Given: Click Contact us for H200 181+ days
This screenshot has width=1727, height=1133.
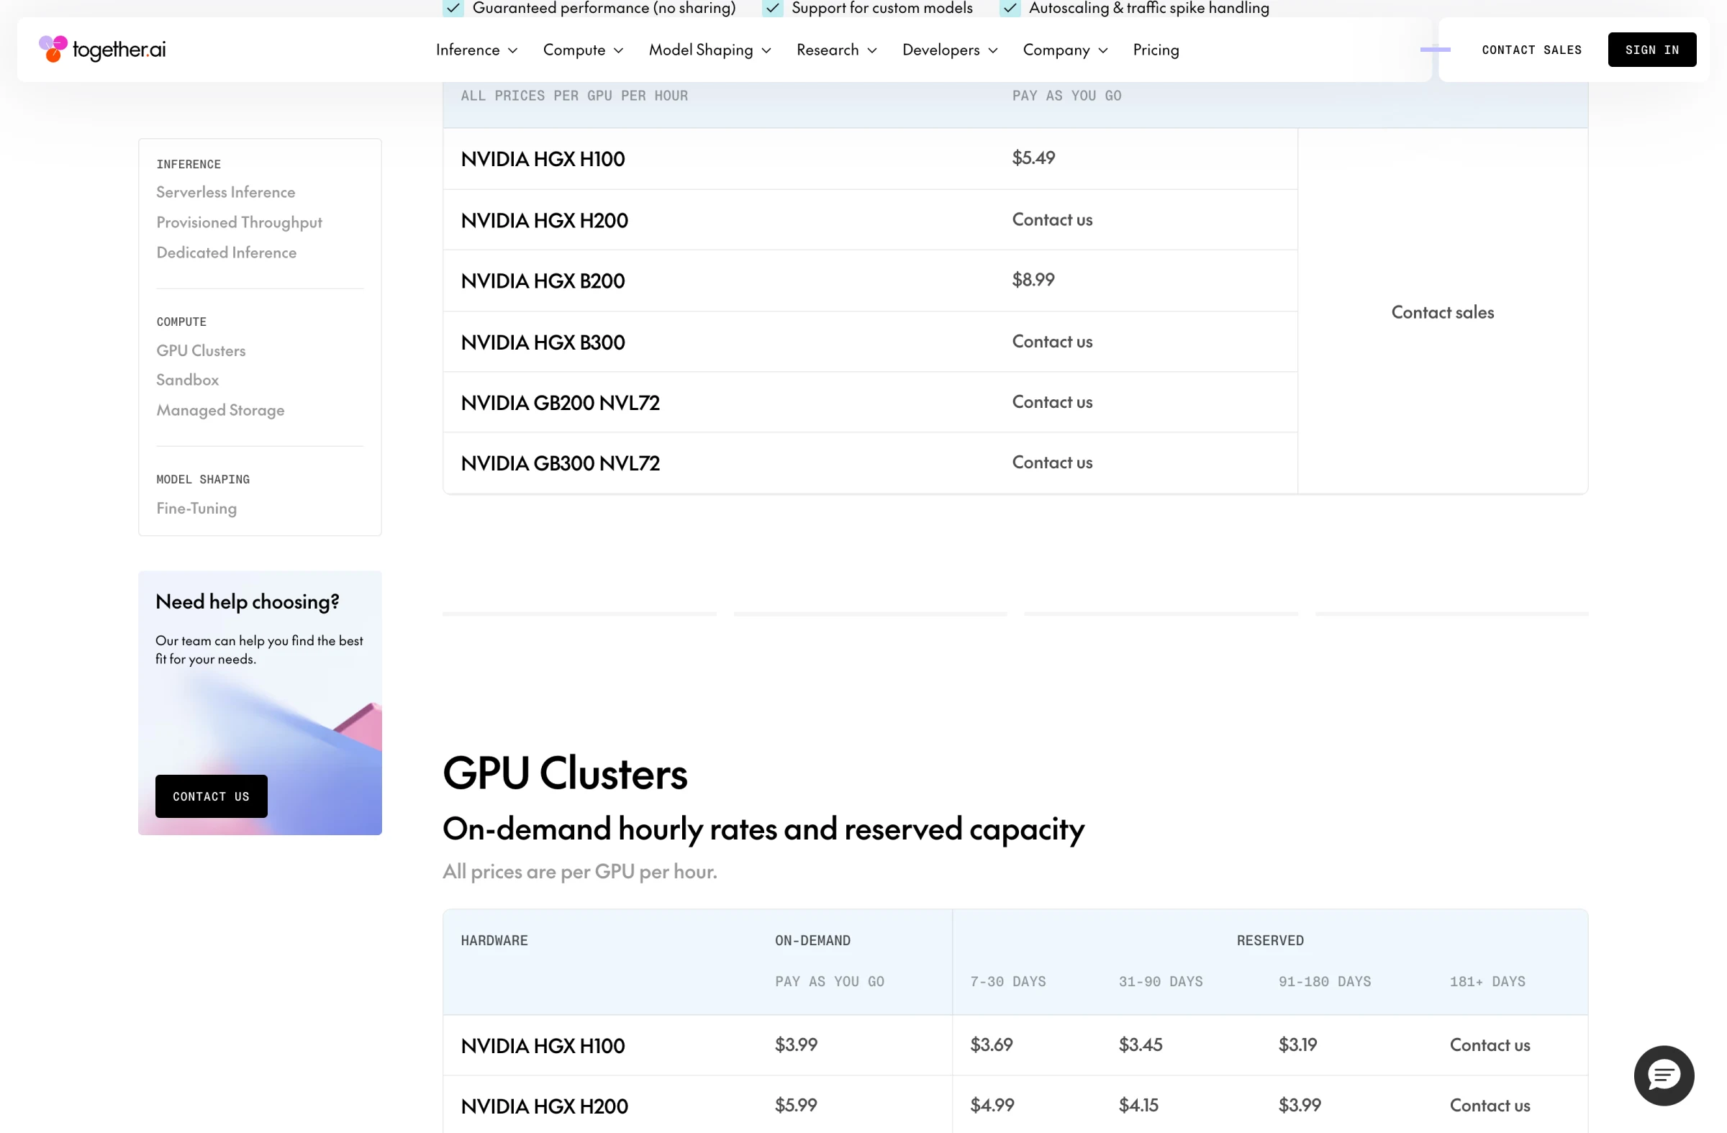Looking at the screenshot, I should (x=1490, y=1106).
